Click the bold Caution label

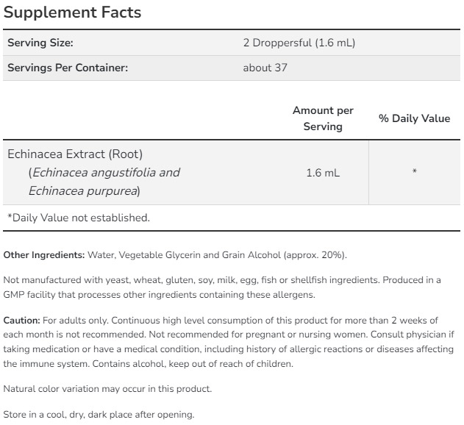[21, 321]
